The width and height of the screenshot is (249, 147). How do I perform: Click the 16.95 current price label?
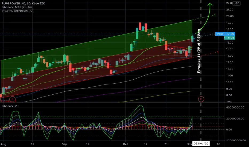229,38
